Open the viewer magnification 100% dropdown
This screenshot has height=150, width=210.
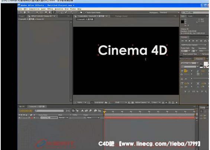click(81, 102)
